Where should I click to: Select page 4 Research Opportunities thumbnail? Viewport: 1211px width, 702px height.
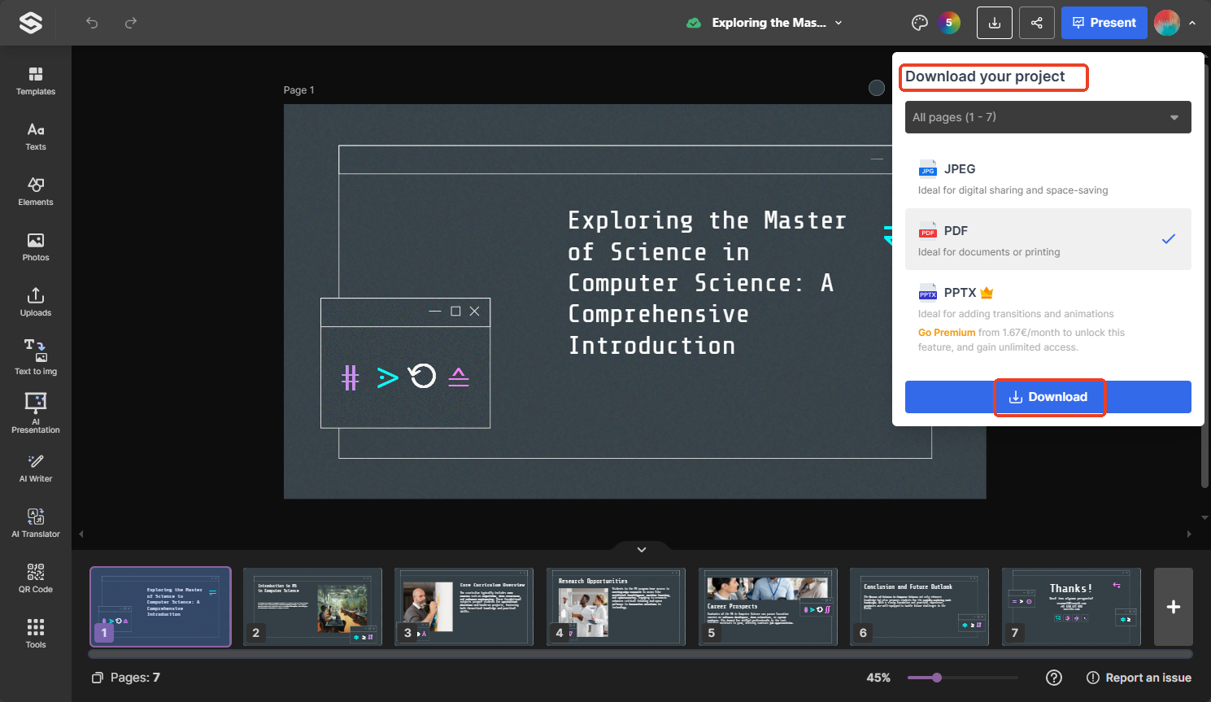pos(616,607)
